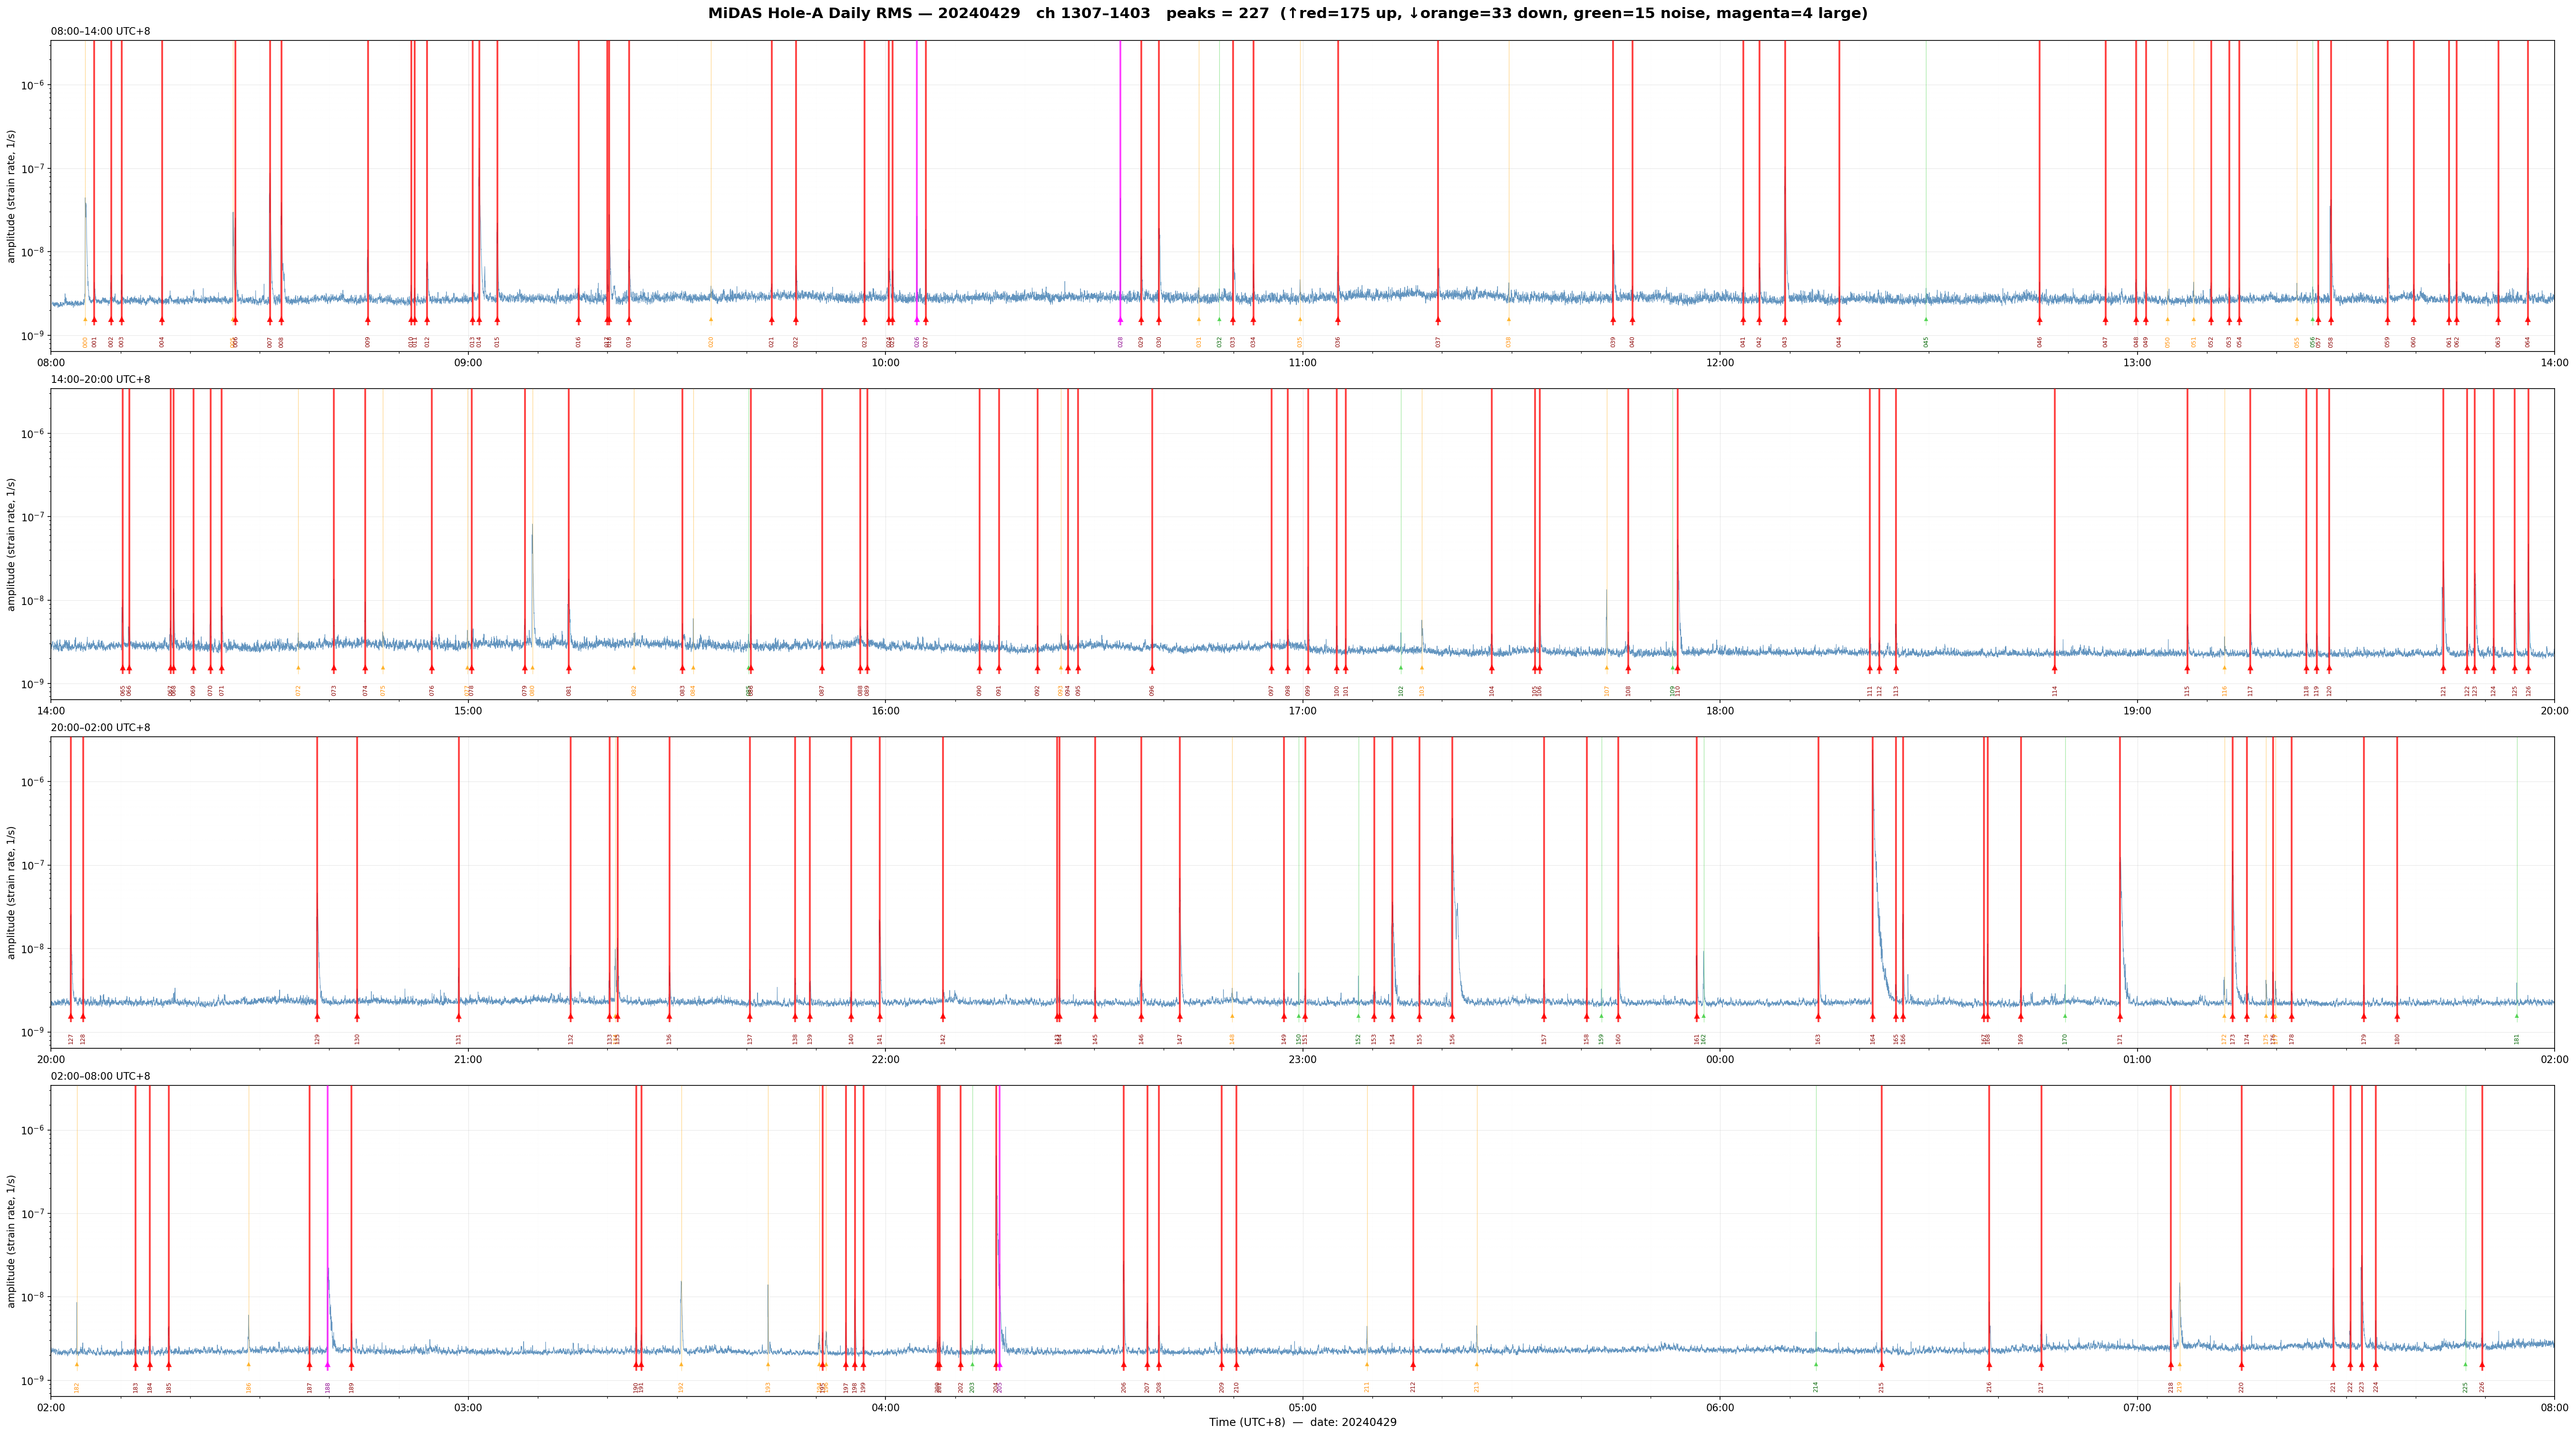Screen dimensions: 2576x1435
Task: Select the magenta large-peak marker above label 188
Action: point(327,1365)
